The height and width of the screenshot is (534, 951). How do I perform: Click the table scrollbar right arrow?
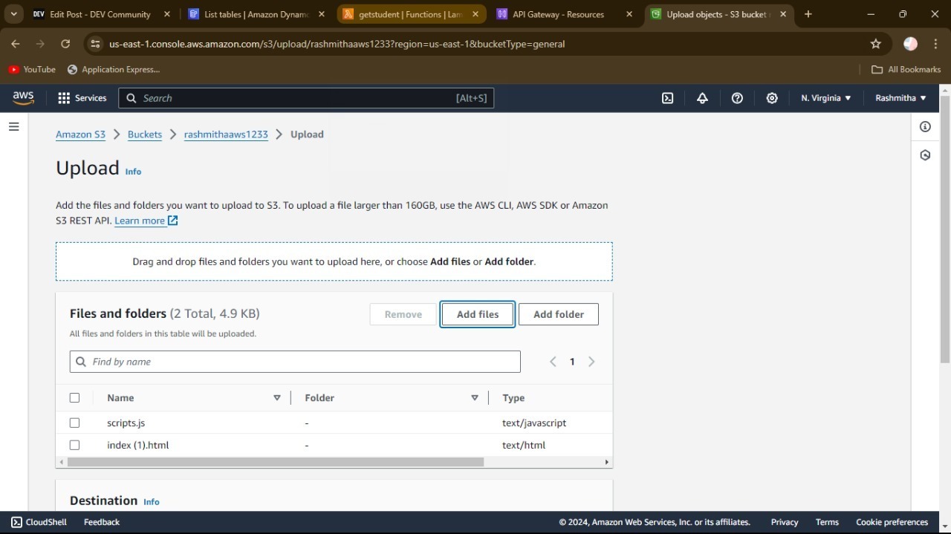[x=607, y=462]
